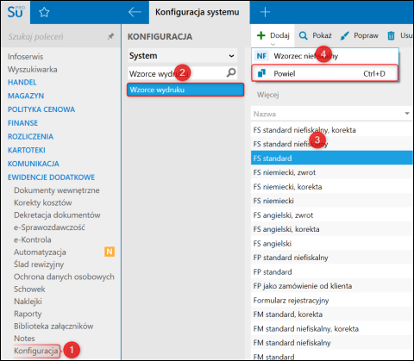Select row FM standard niefiskalny, korekta
Screen dimensions: 414x361
[x=332, y=329]
